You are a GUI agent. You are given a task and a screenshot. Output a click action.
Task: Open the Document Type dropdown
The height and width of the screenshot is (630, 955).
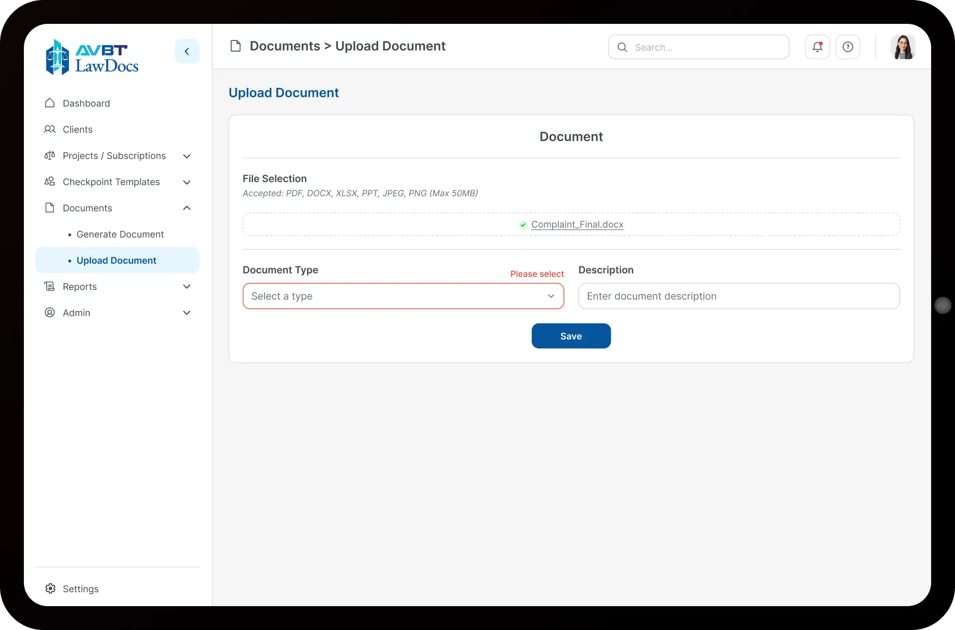pyautogui.click(x=403, y=296)
